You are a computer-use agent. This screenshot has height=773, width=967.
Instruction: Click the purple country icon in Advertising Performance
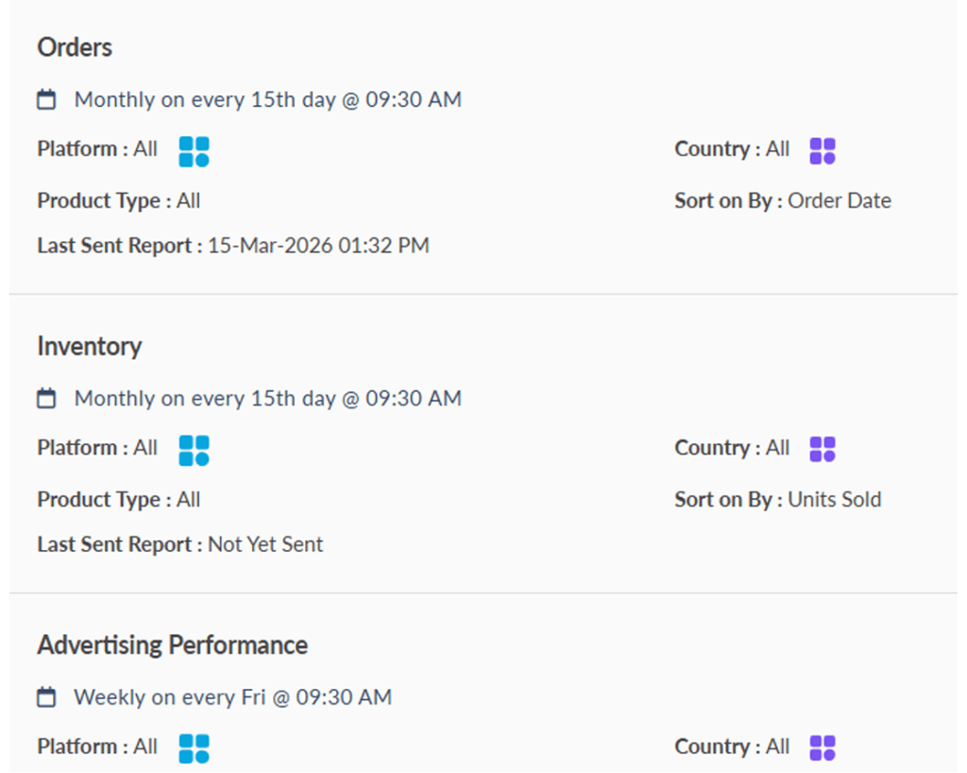click(823, 748)
